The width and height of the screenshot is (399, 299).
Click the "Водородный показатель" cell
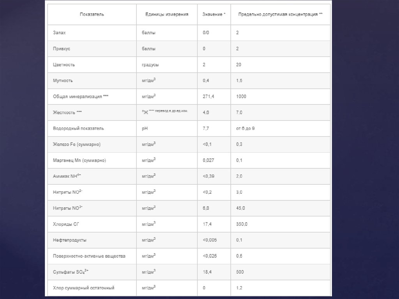coord(78,128)
